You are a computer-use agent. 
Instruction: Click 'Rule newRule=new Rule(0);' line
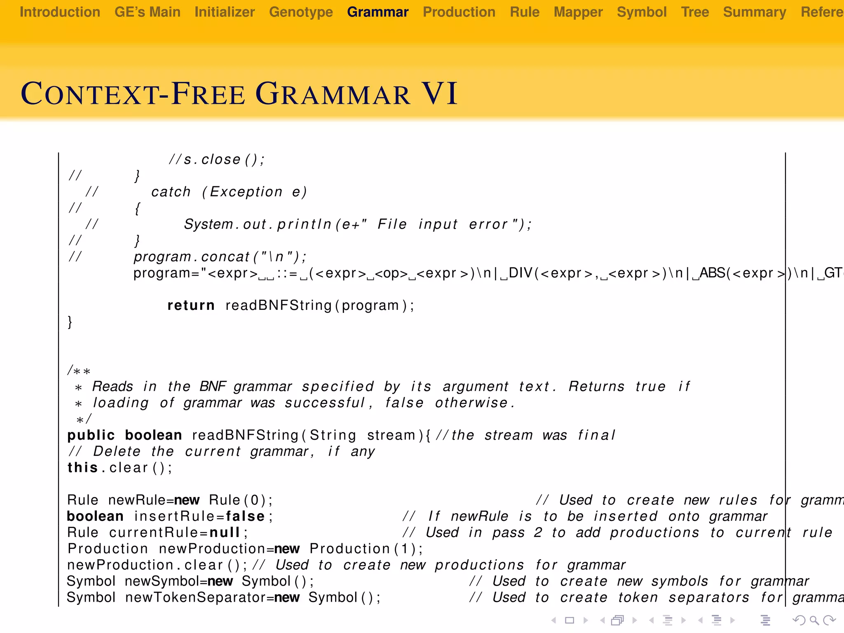(x=170, y=500)
